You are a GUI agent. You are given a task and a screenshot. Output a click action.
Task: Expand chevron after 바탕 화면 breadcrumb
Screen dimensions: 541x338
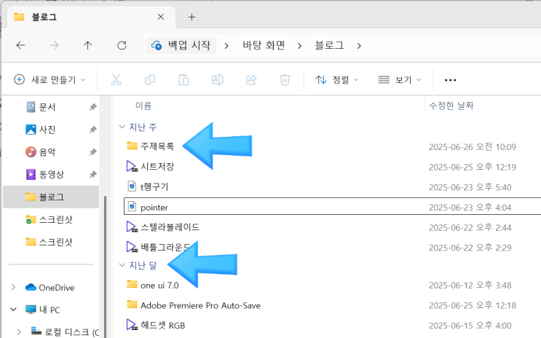299,46
